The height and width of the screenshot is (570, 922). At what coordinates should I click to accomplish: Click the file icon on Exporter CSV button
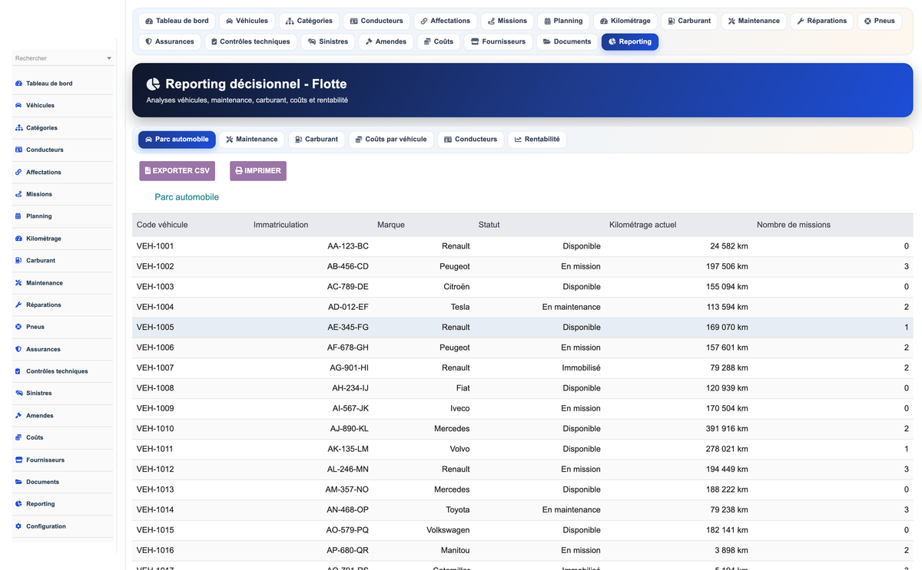[x=148, y=171]
